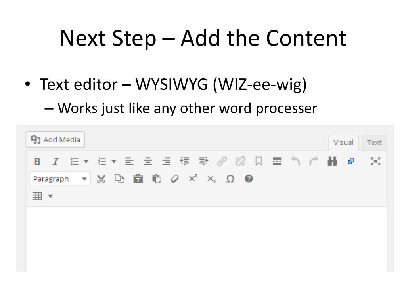Click the paste clipboard icon
406x304 pixels.
point(157,179)
